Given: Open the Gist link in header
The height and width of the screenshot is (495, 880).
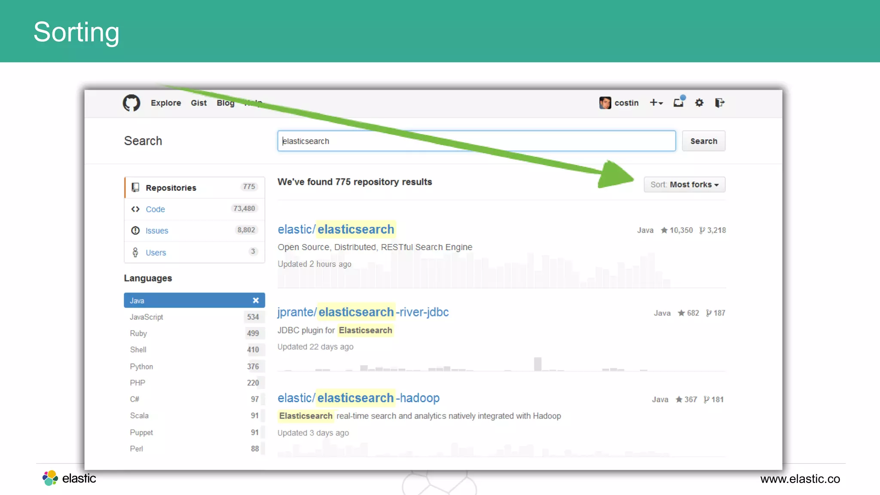Looking at the screenshot, I should pyautogui.click(x=199, y=103).
